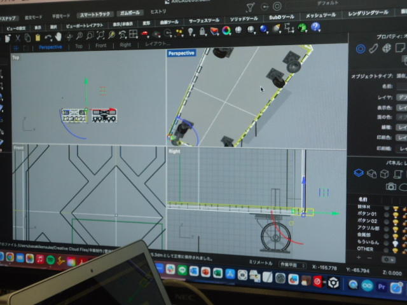Open the SubDツール toolbar tab

point(282,17)
